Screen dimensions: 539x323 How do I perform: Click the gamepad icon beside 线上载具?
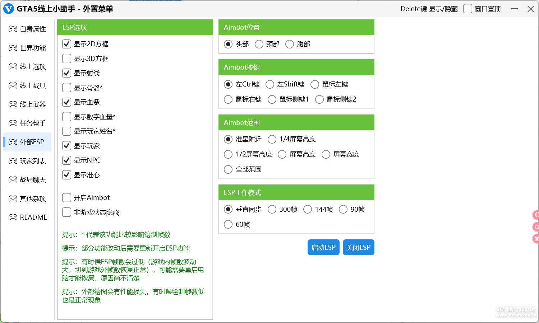point(13,85)
